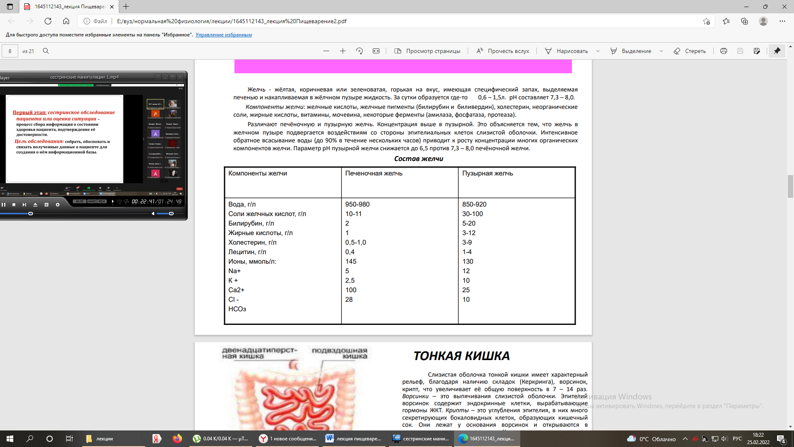Switch to сестринские мани... player taskbar button
This screenshot has width=794, height=447.
coord(421,439)
